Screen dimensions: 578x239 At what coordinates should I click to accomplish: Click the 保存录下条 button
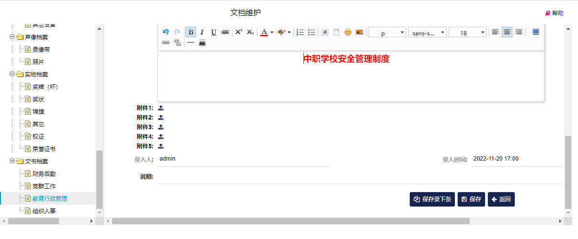tap(432, 199)
